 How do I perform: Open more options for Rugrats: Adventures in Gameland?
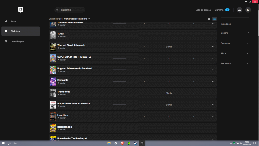(x=213, y=70)
